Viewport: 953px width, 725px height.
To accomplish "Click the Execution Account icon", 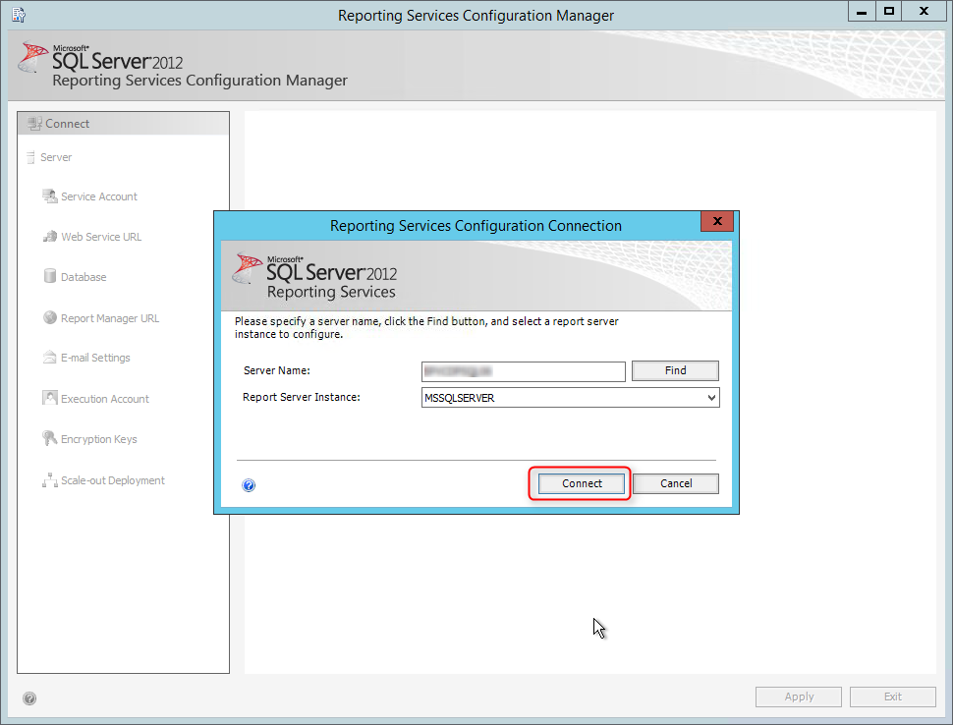I will point(50,398).
